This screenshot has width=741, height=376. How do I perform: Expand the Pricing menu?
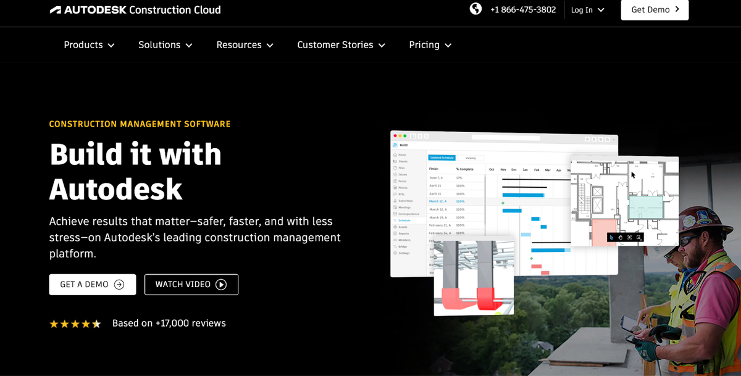click(x=430, y=44)
